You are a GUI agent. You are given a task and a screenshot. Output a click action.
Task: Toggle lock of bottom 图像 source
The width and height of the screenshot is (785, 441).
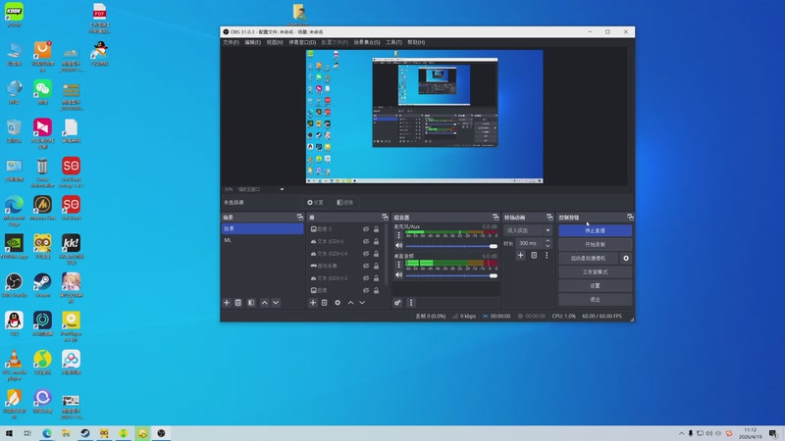376,290
